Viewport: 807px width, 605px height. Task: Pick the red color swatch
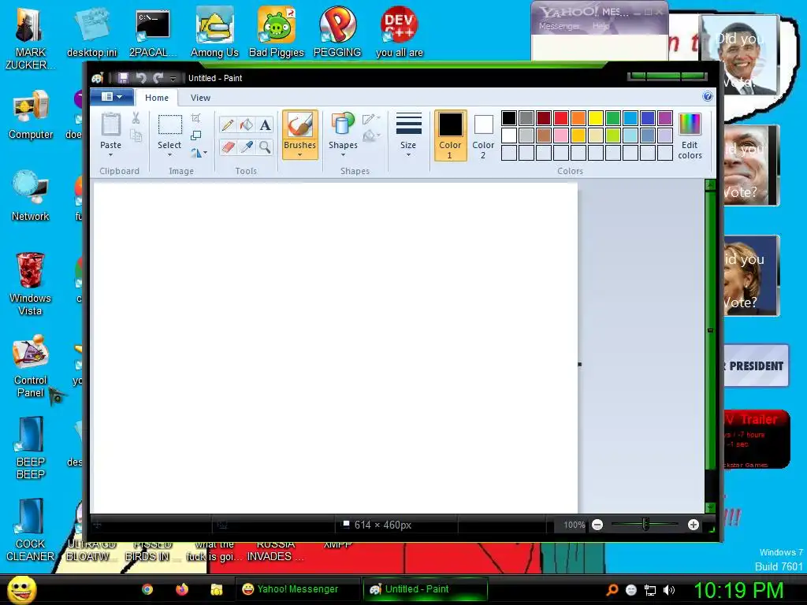[561, 118]
